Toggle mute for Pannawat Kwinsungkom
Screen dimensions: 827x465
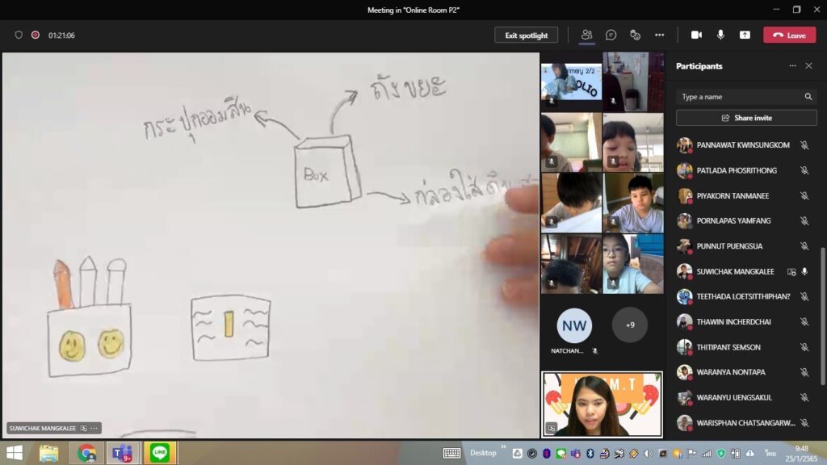[x=804, y=145]
